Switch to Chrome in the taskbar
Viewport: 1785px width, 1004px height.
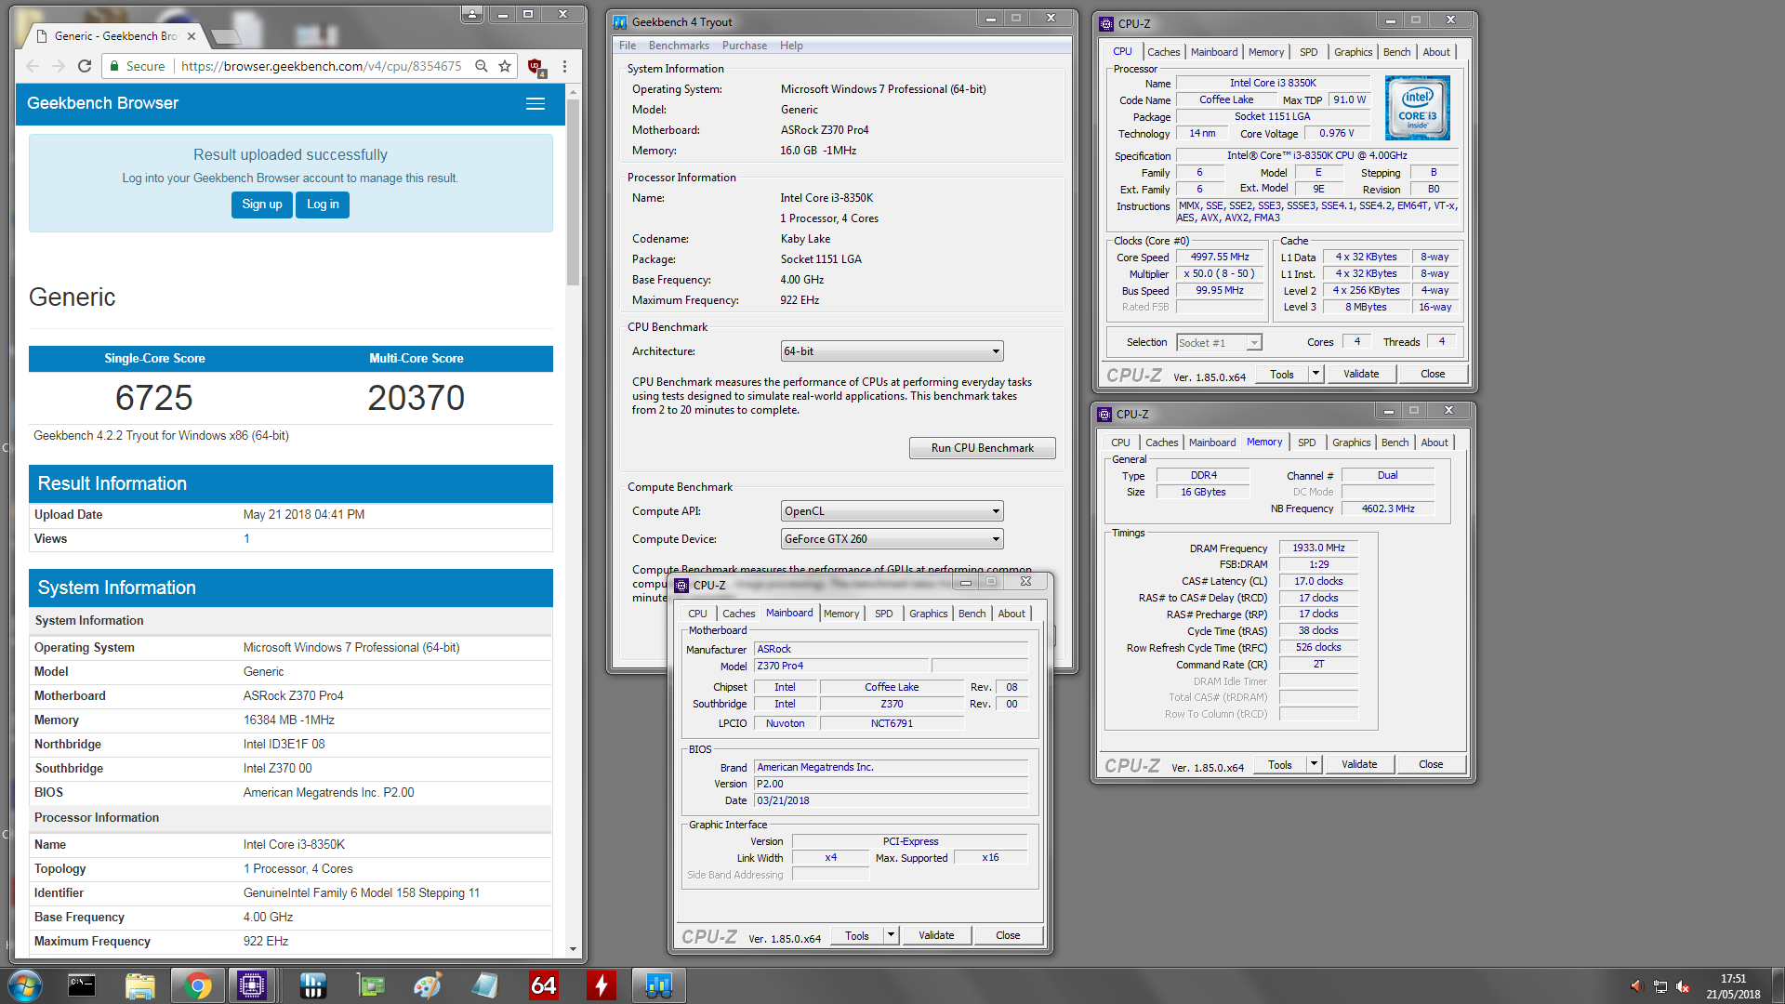pos(197,985)
